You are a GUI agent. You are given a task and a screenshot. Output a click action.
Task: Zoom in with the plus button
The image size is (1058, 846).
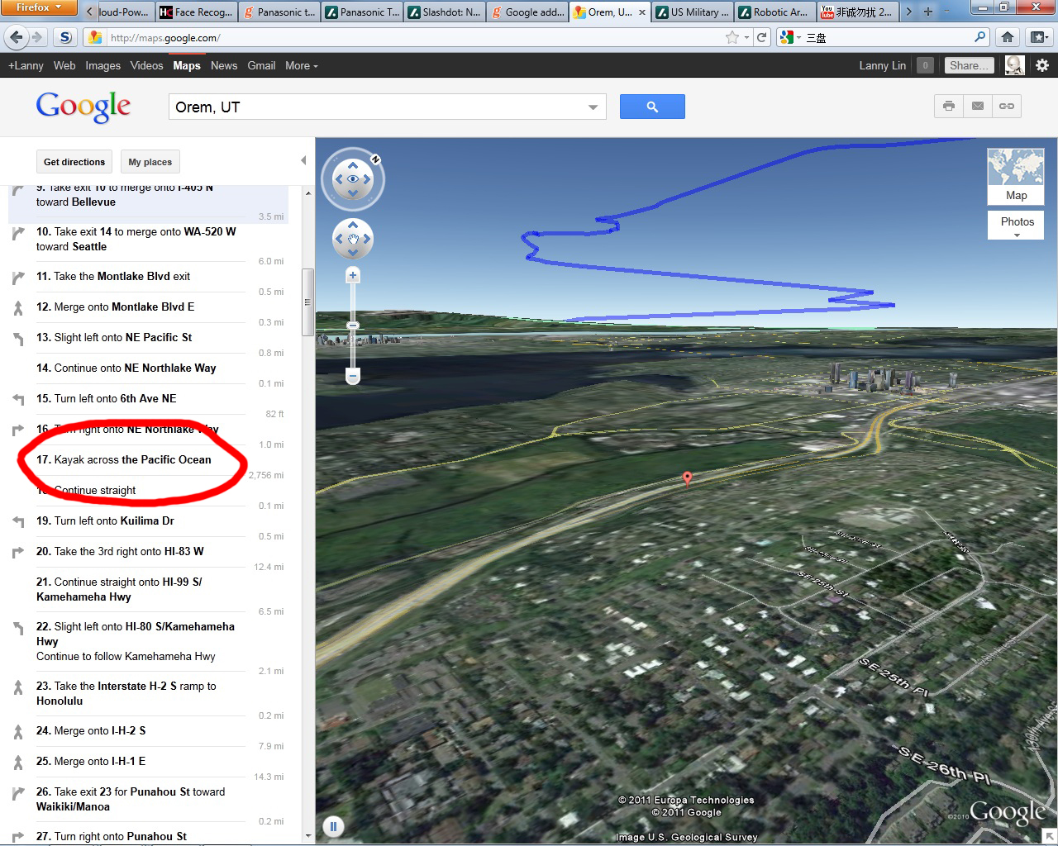[353, 275]
